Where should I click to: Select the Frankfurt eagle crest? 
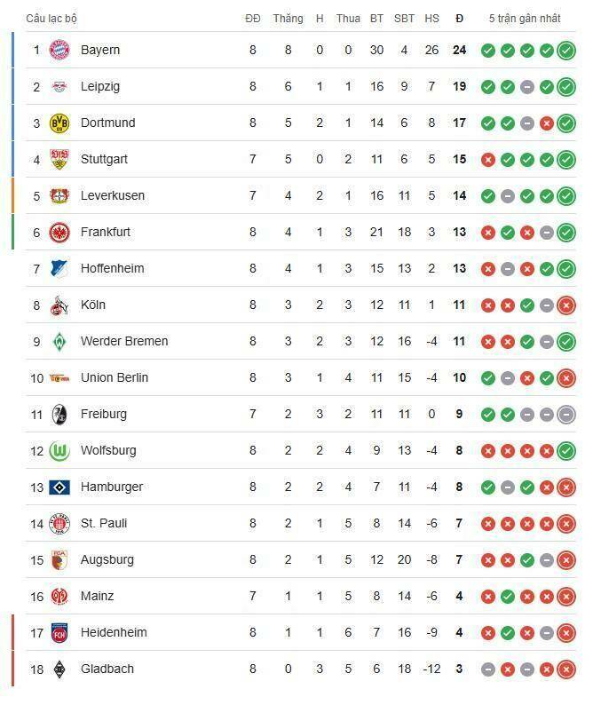click(59, 232)
